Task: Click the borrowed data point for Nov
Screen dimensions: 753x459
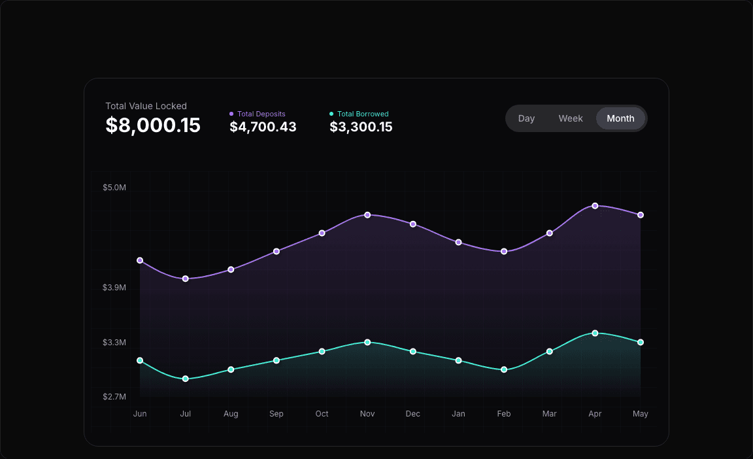Action: coord(367,343)
